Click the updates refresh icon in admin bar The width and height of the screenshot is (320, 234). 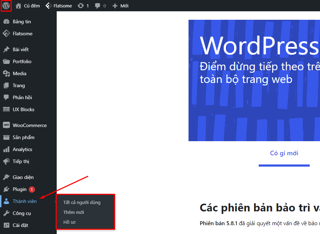pos(81,6)
